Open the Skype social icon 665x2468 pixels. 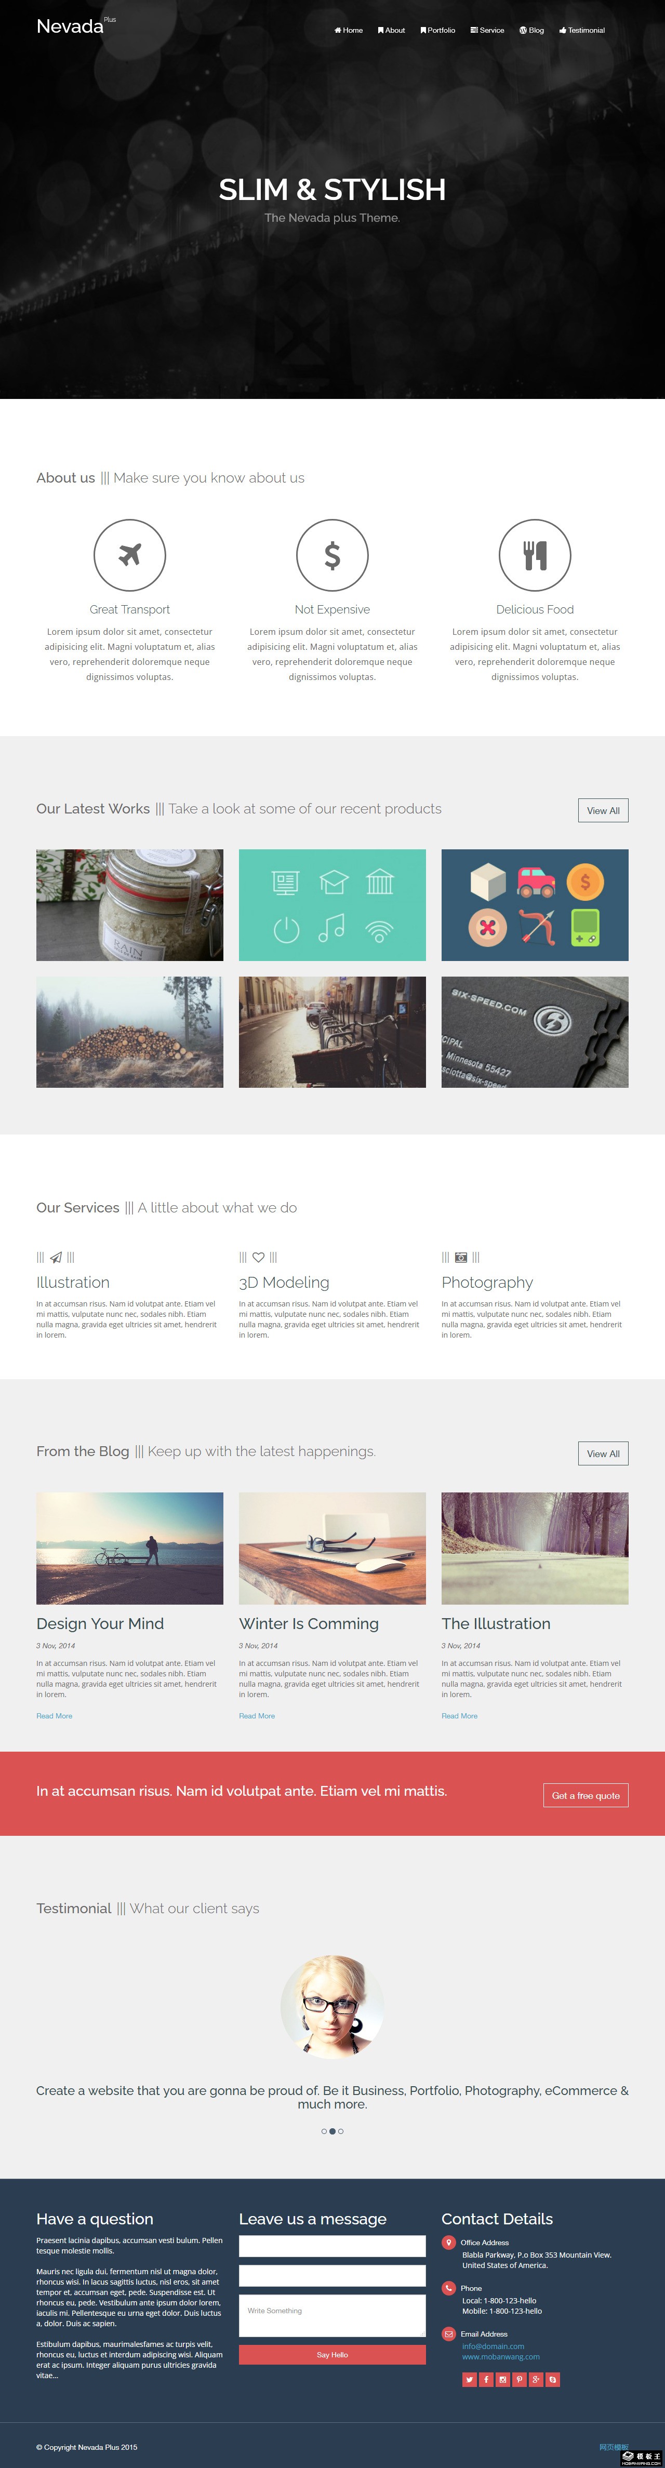(553, 2379)
